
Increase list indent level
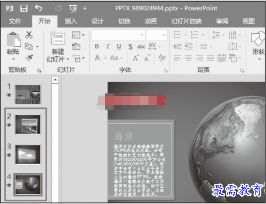[x=189, y=46]
